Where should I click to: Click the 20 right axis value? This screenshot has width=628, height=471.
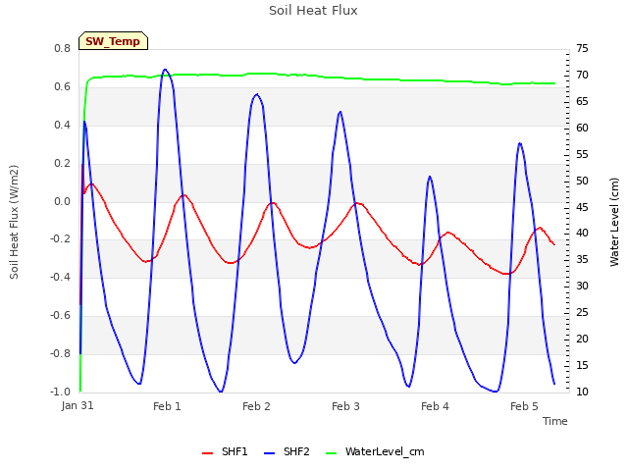[582, 339]
